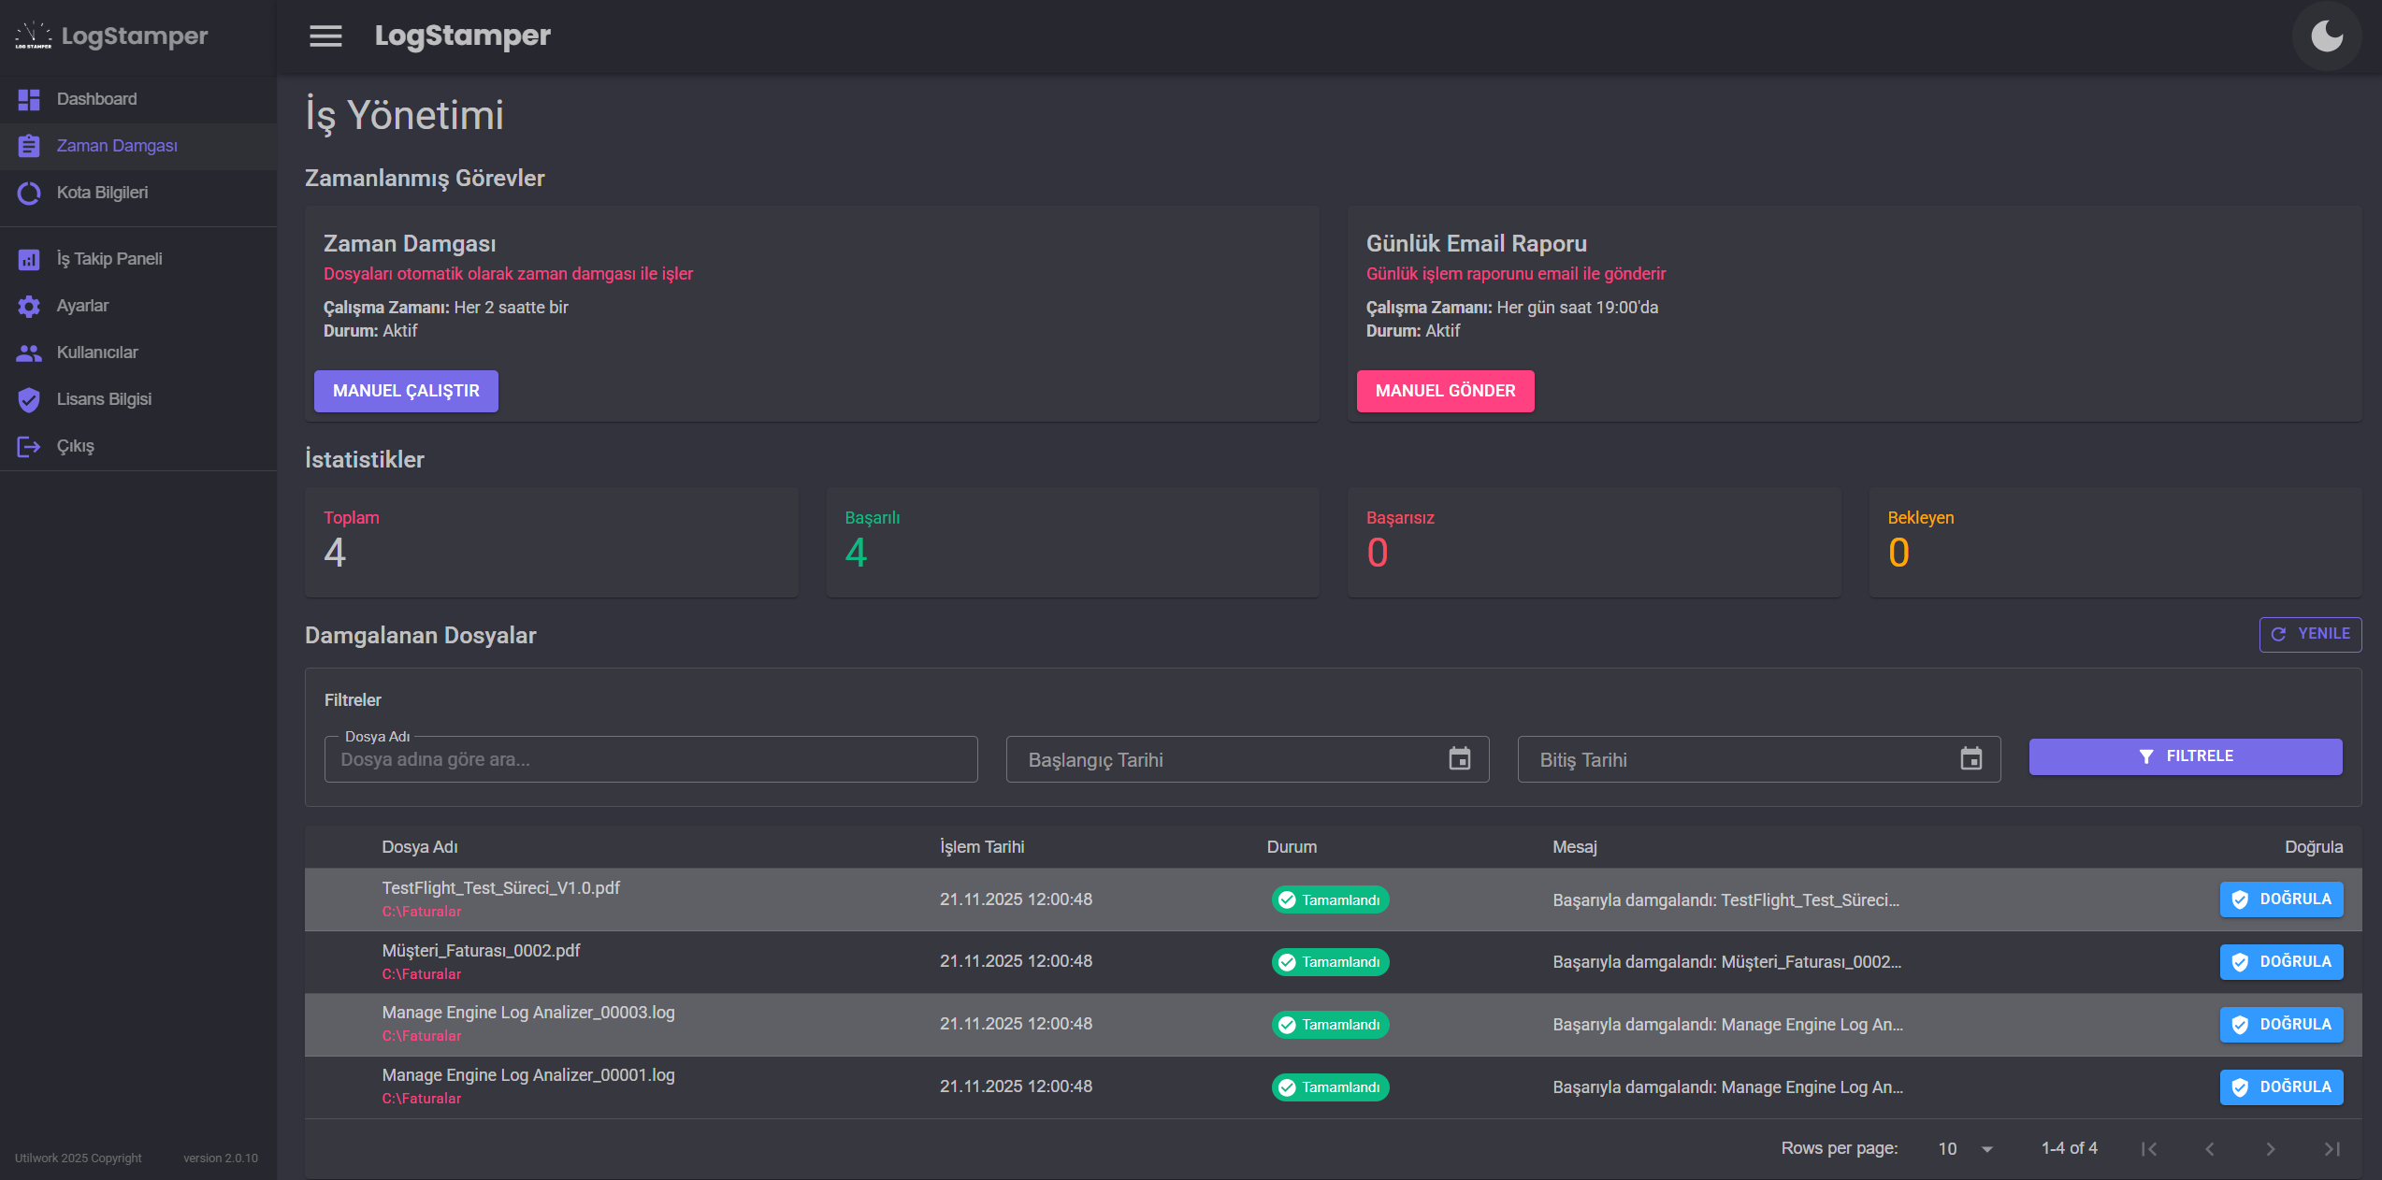Toggle dark mode with the moon icon
This screenshot has height=1180, width=2382.
[x=2327, y=36]
